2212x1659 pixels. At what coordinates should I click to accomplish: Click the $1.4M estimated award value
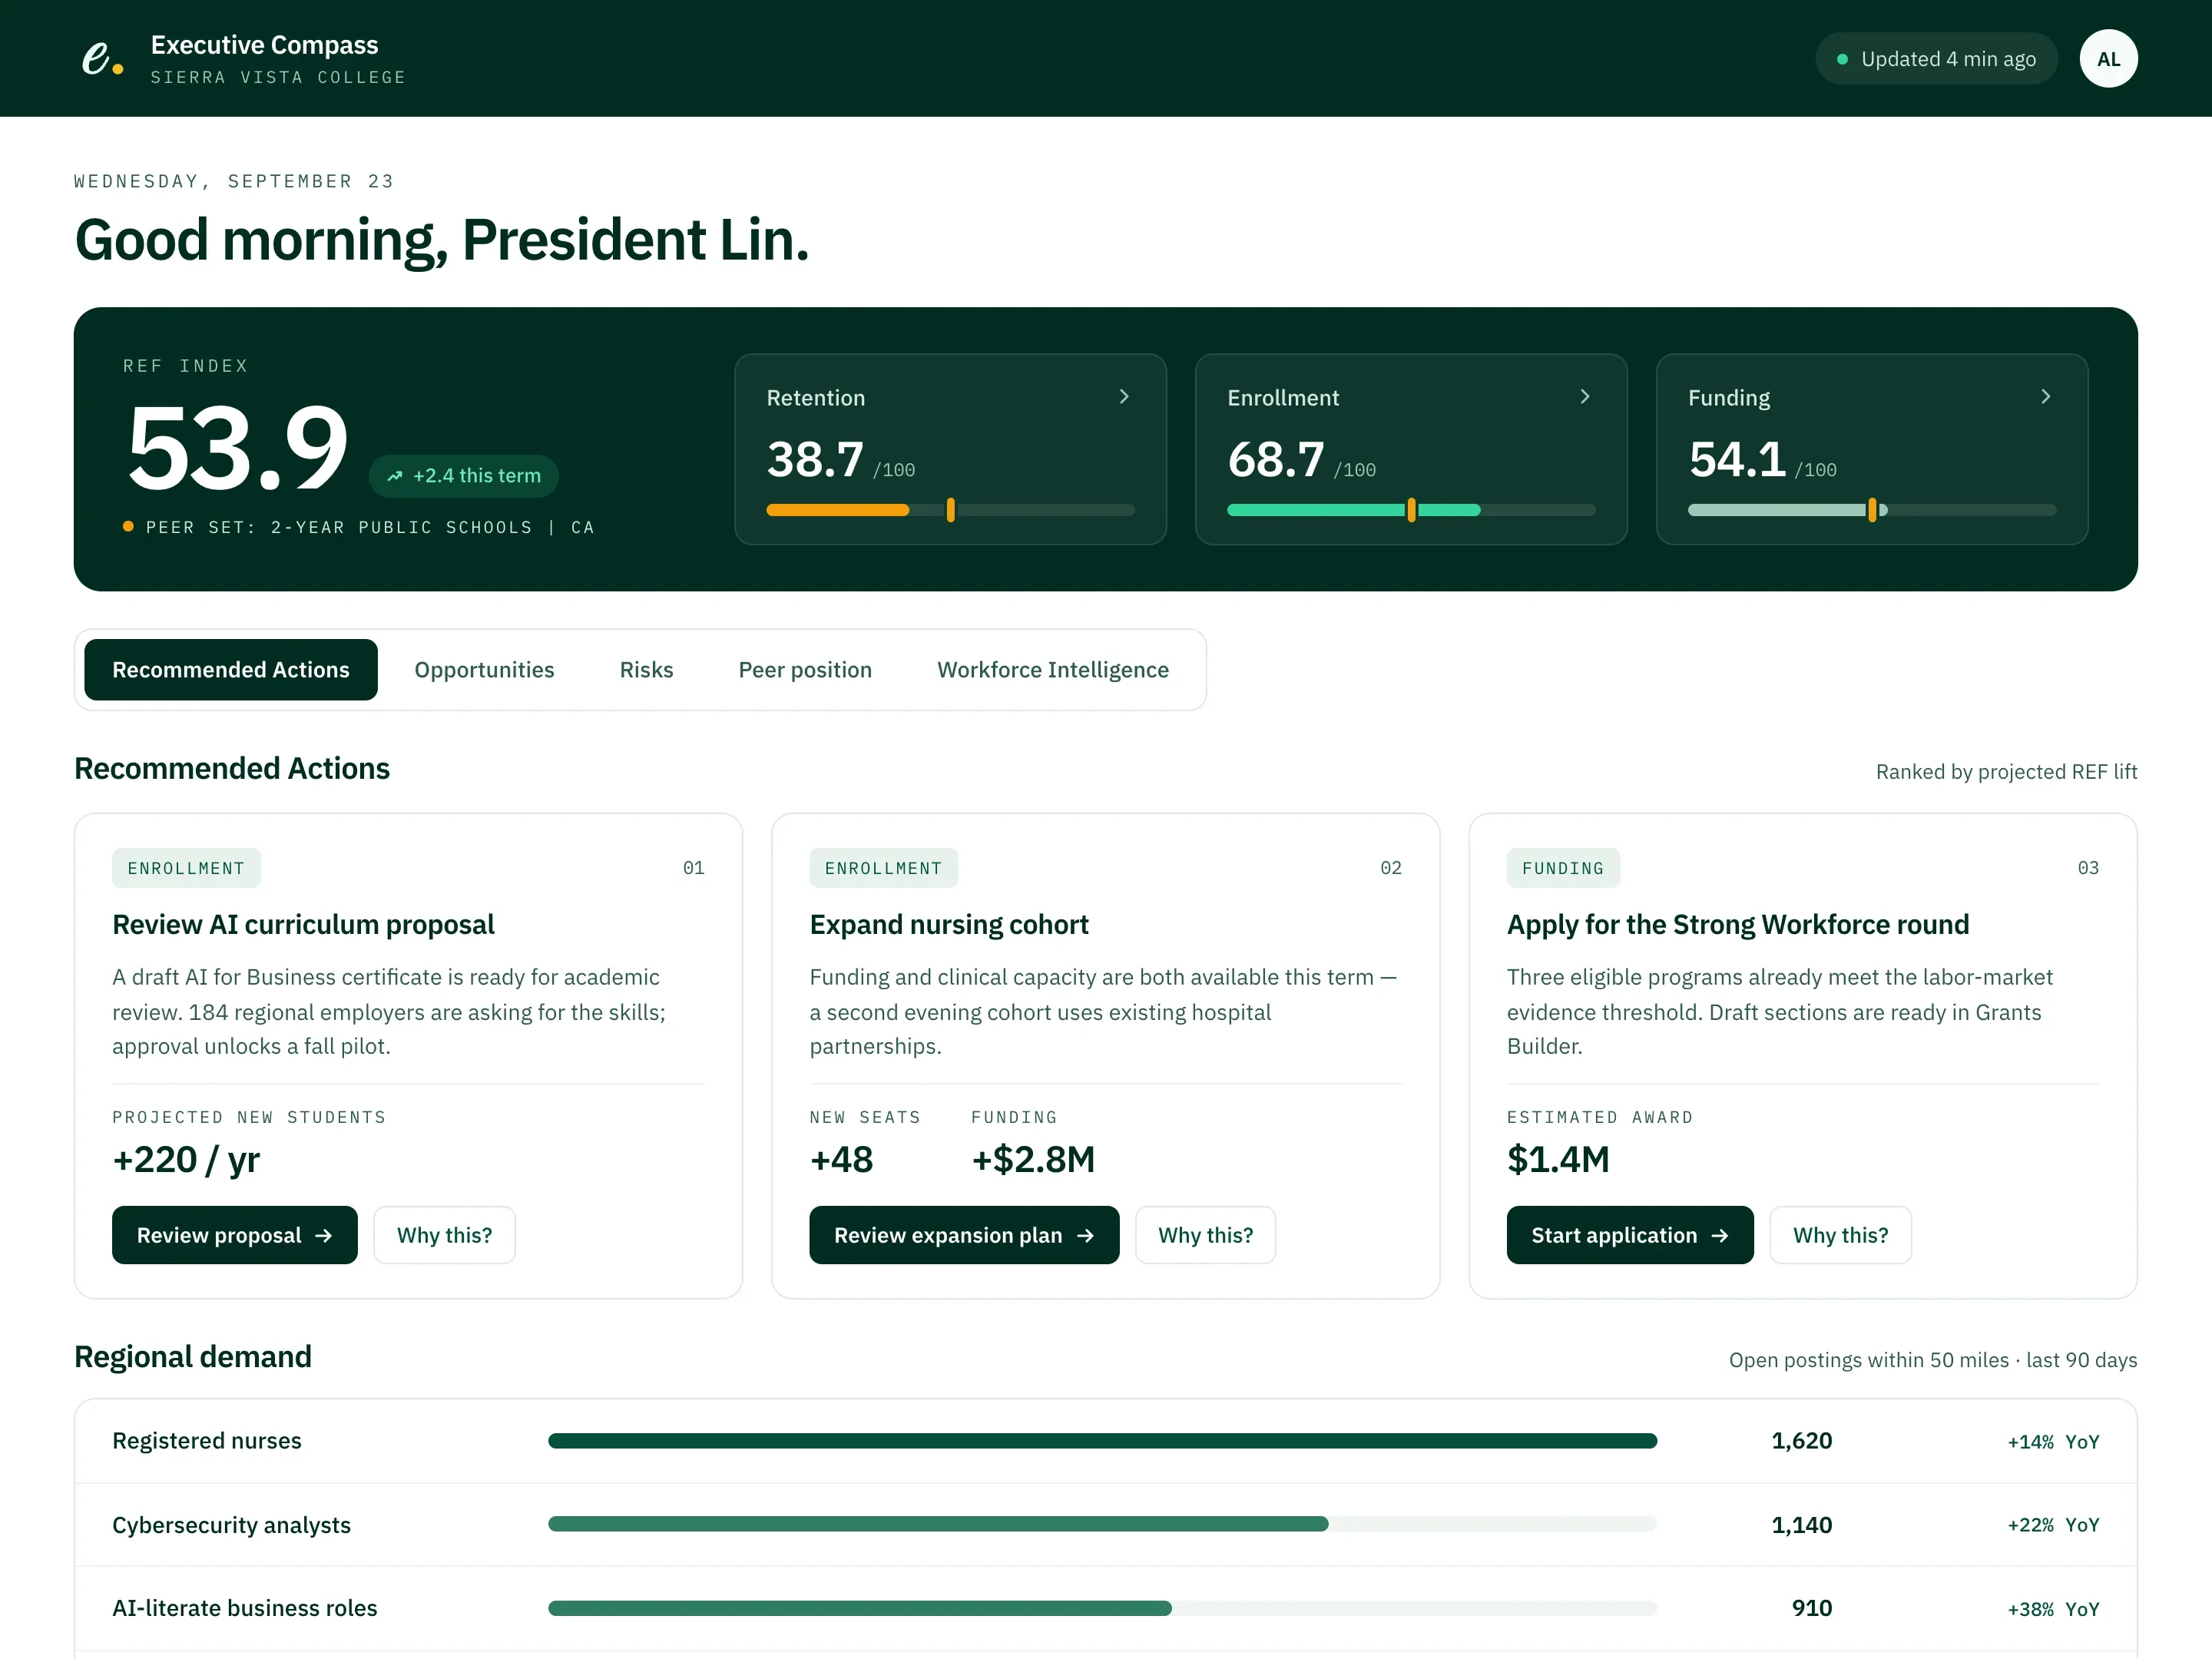[1558, 1159]
